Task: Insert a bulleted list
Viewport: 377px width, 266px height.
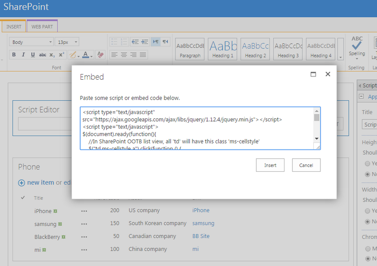Action: pyautogui.click(x=114, y=42)
